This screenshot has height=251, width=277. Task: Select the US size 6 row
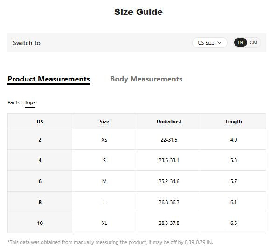point(137,181)
